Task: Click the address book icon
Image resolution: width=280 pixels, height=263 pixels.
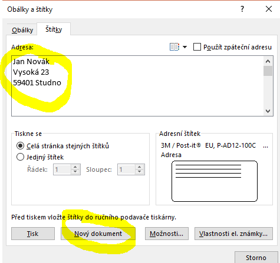Action: point(174,47)
